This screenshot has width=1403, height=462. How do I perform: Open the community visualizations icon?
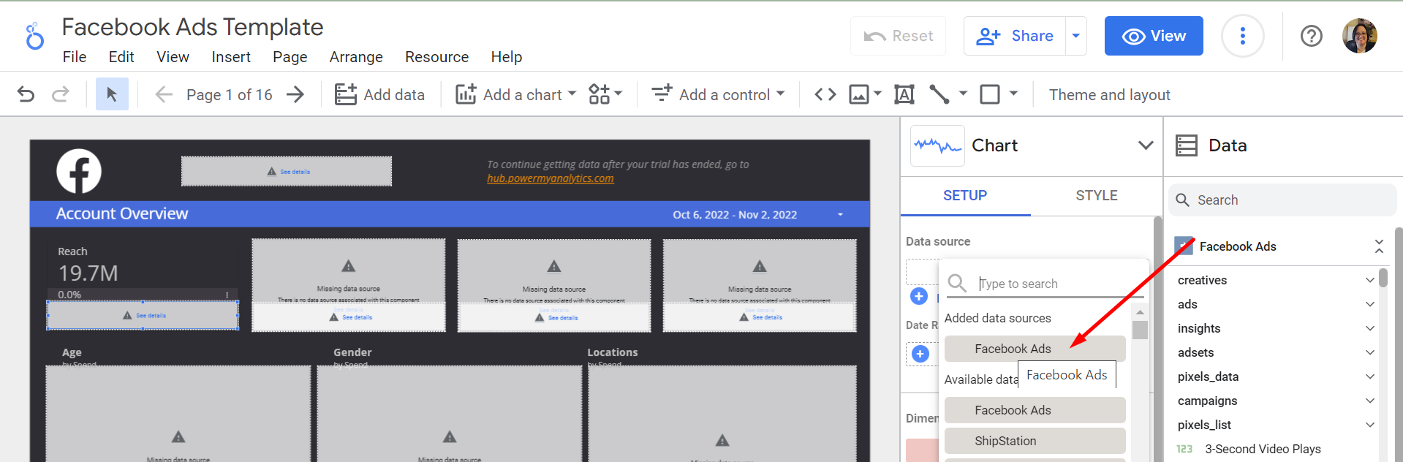coord(600,94)
